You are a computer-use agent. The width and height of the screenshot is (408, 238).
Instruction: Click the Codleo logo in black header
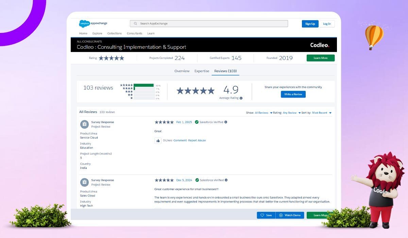click(x=320, y=45)
